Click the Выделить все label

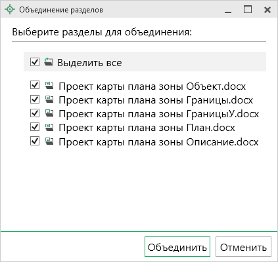tap(89, 63)
